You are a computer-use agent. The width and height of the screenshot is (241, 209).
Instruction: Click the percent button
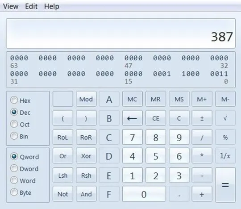(225, 137)
